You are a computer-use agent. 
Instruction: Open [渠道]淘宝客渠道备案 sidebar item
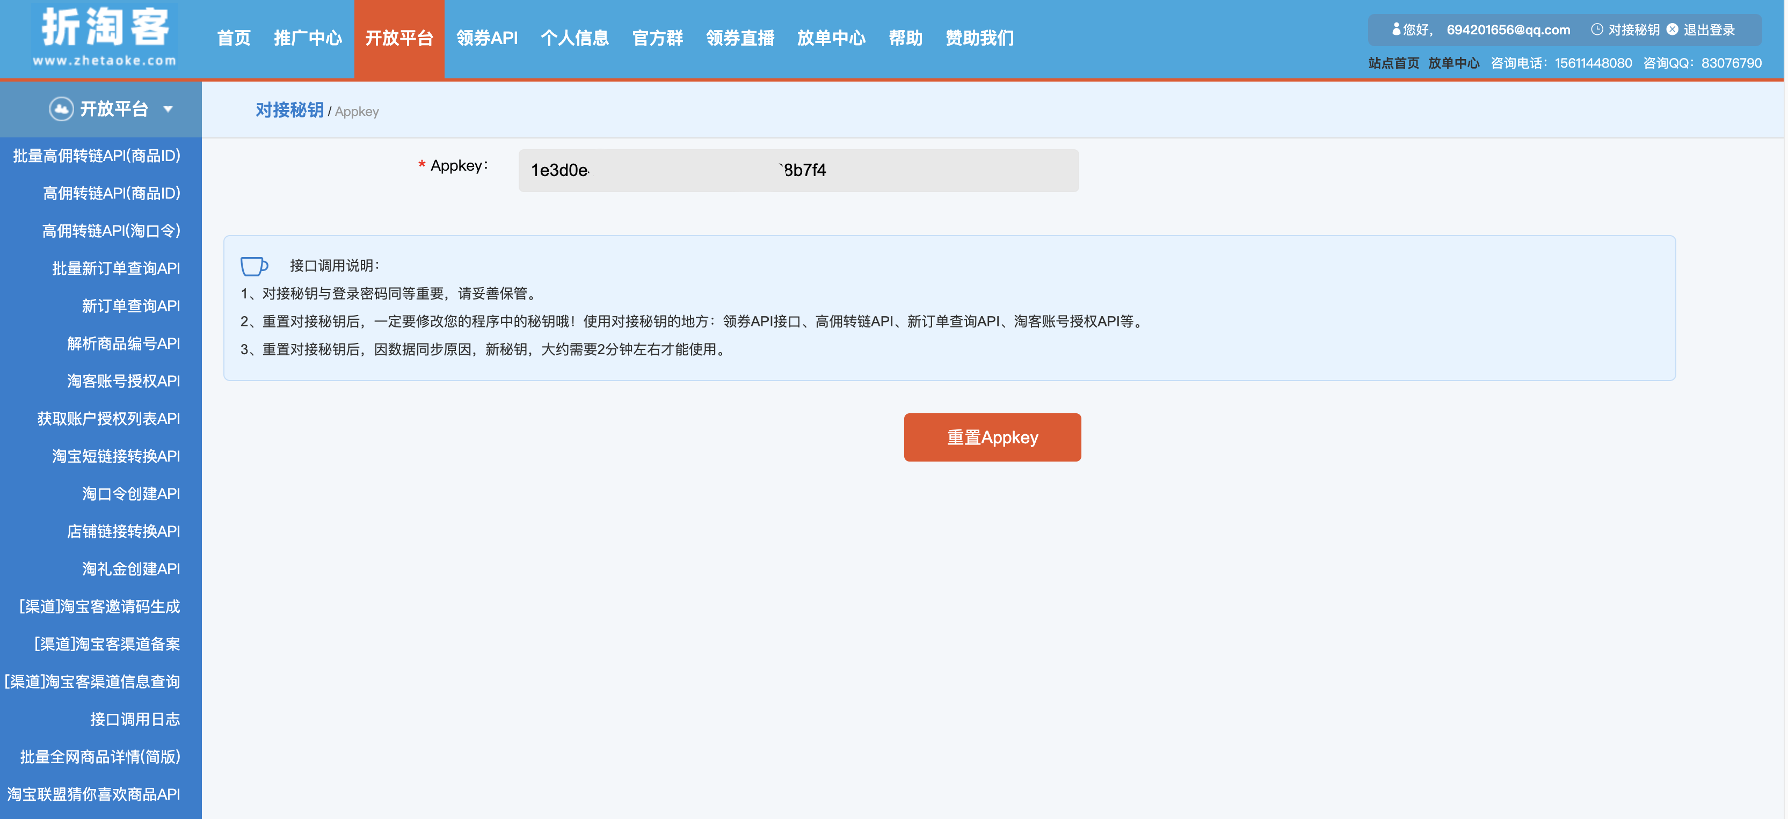(107, 644)
